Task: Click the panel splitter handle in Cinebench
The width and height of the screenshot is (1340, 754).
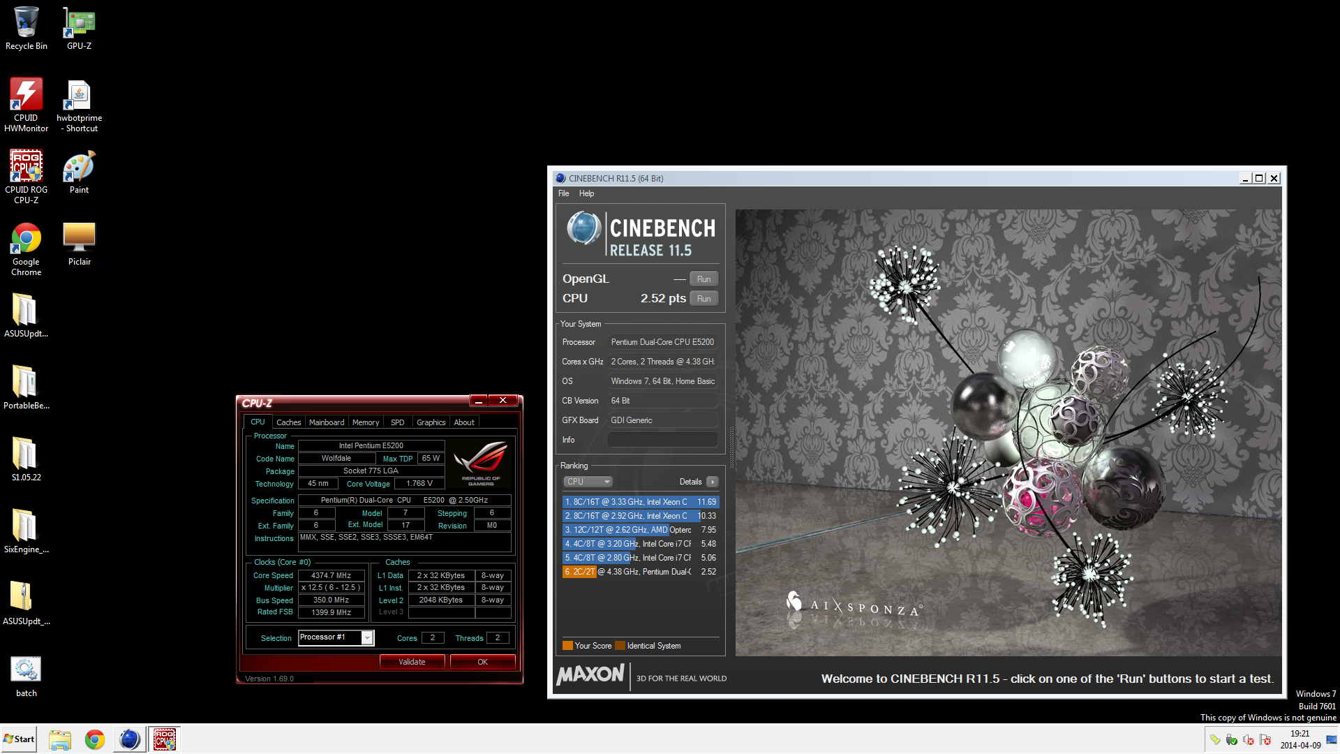Action: tap(731, 447)
